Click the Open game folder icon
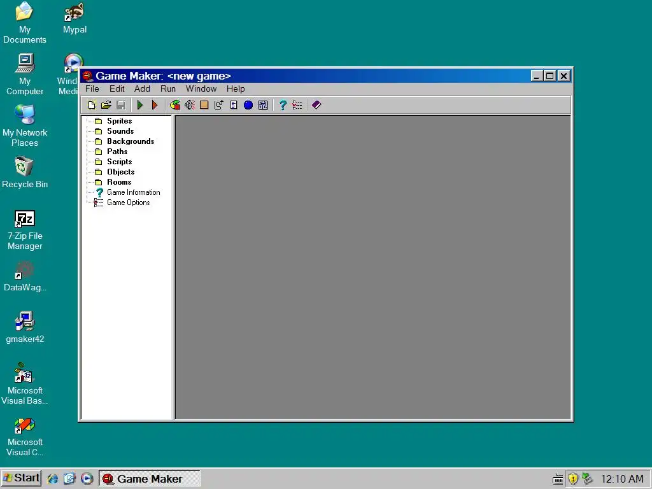 coord(106,105)
